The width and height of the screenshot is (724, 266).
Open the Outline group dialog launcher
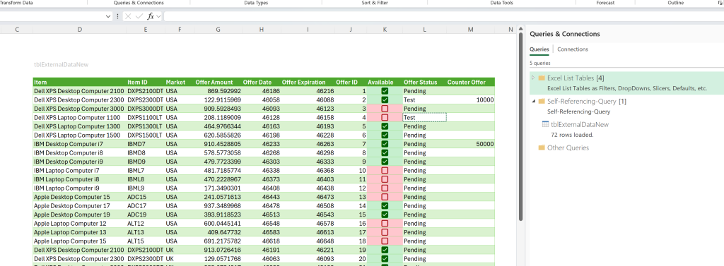[720, 4]
